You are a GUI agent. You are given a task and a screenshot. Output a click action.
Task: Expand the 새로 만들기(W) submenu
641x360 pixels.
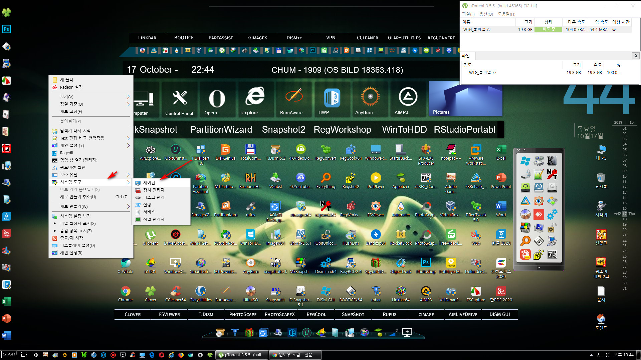click(x=91, y=206)
